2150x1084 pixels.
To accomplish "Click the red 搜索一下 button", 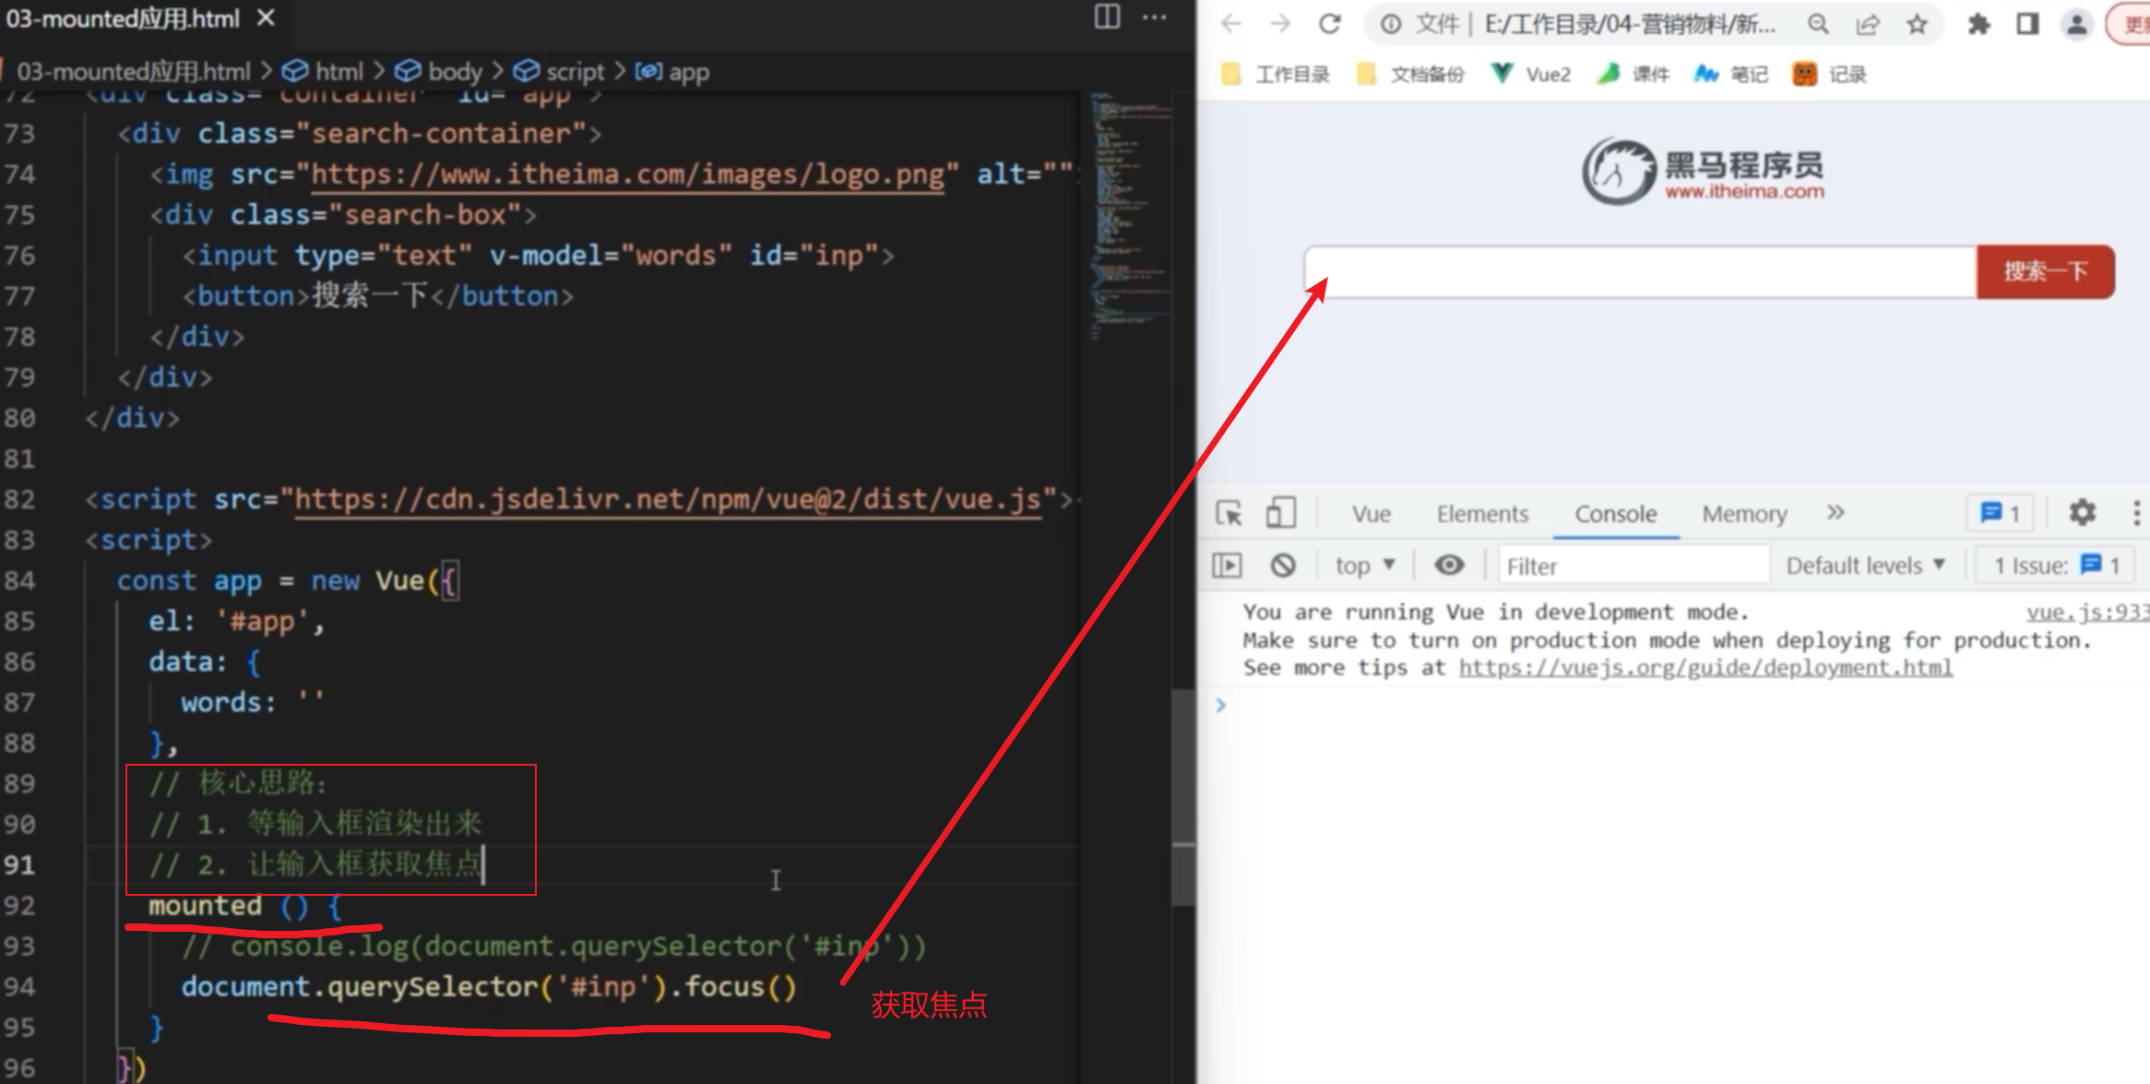I will [2045, 271].
